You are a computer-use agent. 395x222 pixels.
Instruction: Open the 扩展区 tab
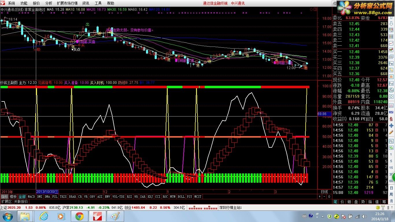coord(6,201)
